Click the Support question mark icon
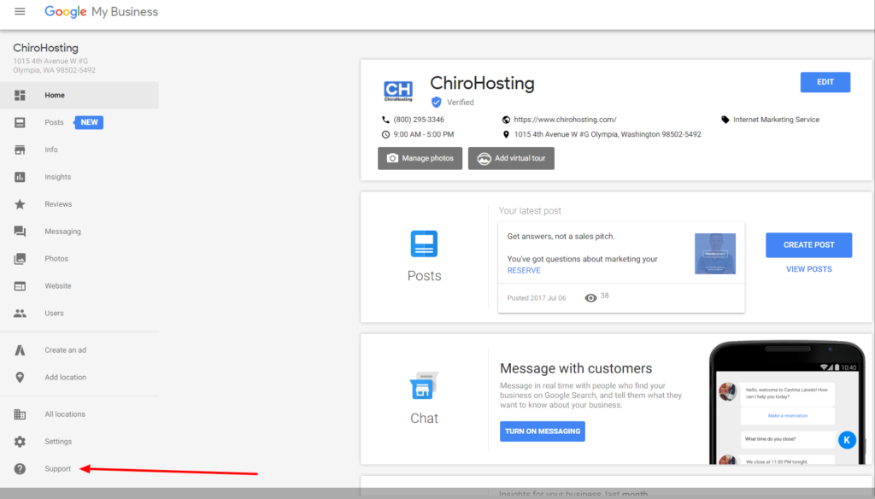 pyautogui.click(x=20, y=469)
